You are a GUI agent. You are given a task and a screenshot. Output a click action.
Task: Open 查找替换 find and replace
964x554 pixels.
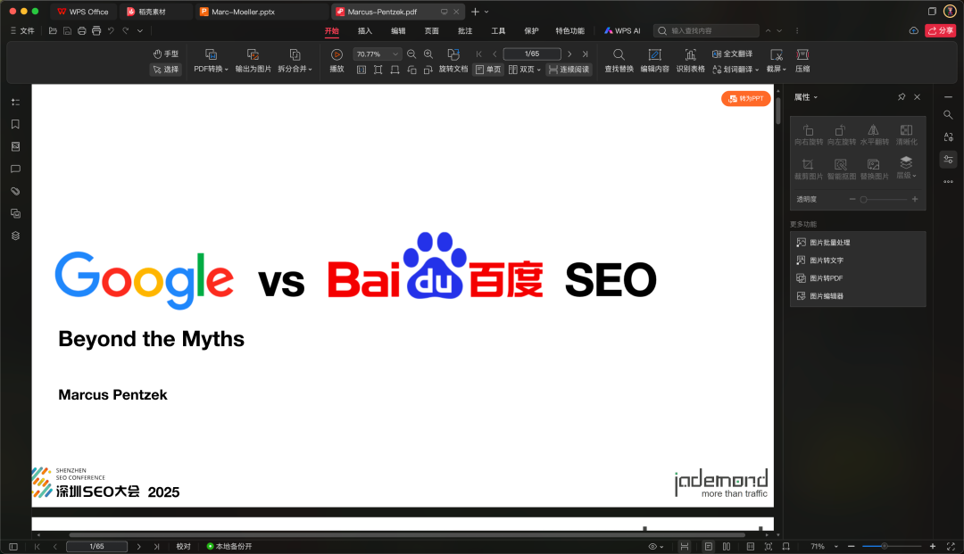tap(619, 62)
